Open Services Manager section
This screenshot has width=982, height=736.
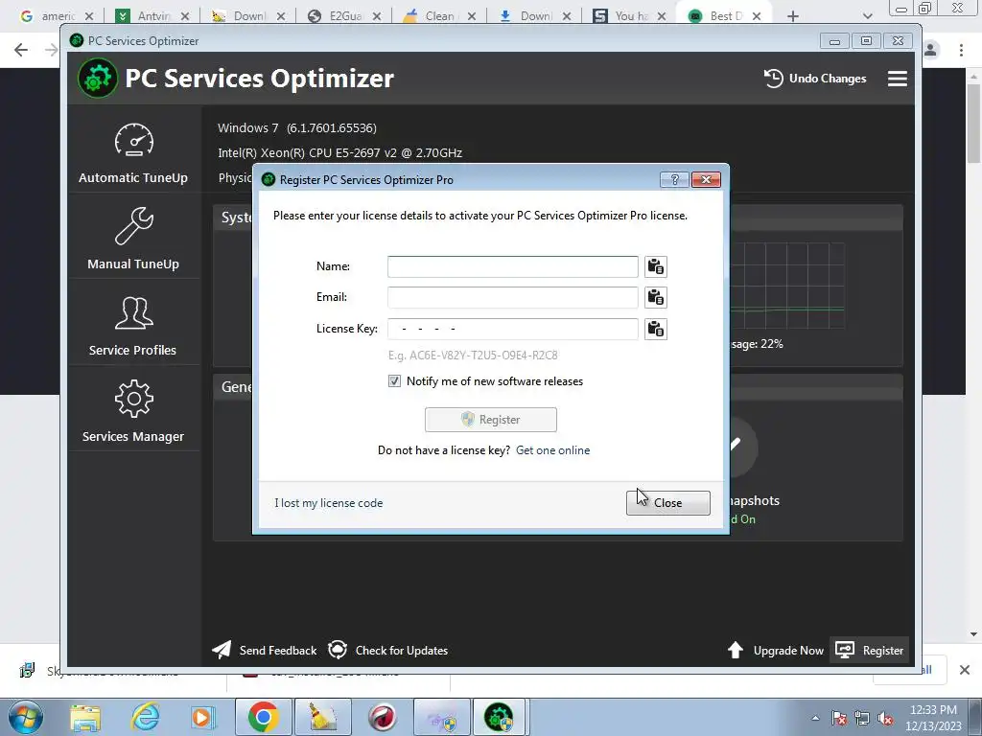click(x=133, y=411)
